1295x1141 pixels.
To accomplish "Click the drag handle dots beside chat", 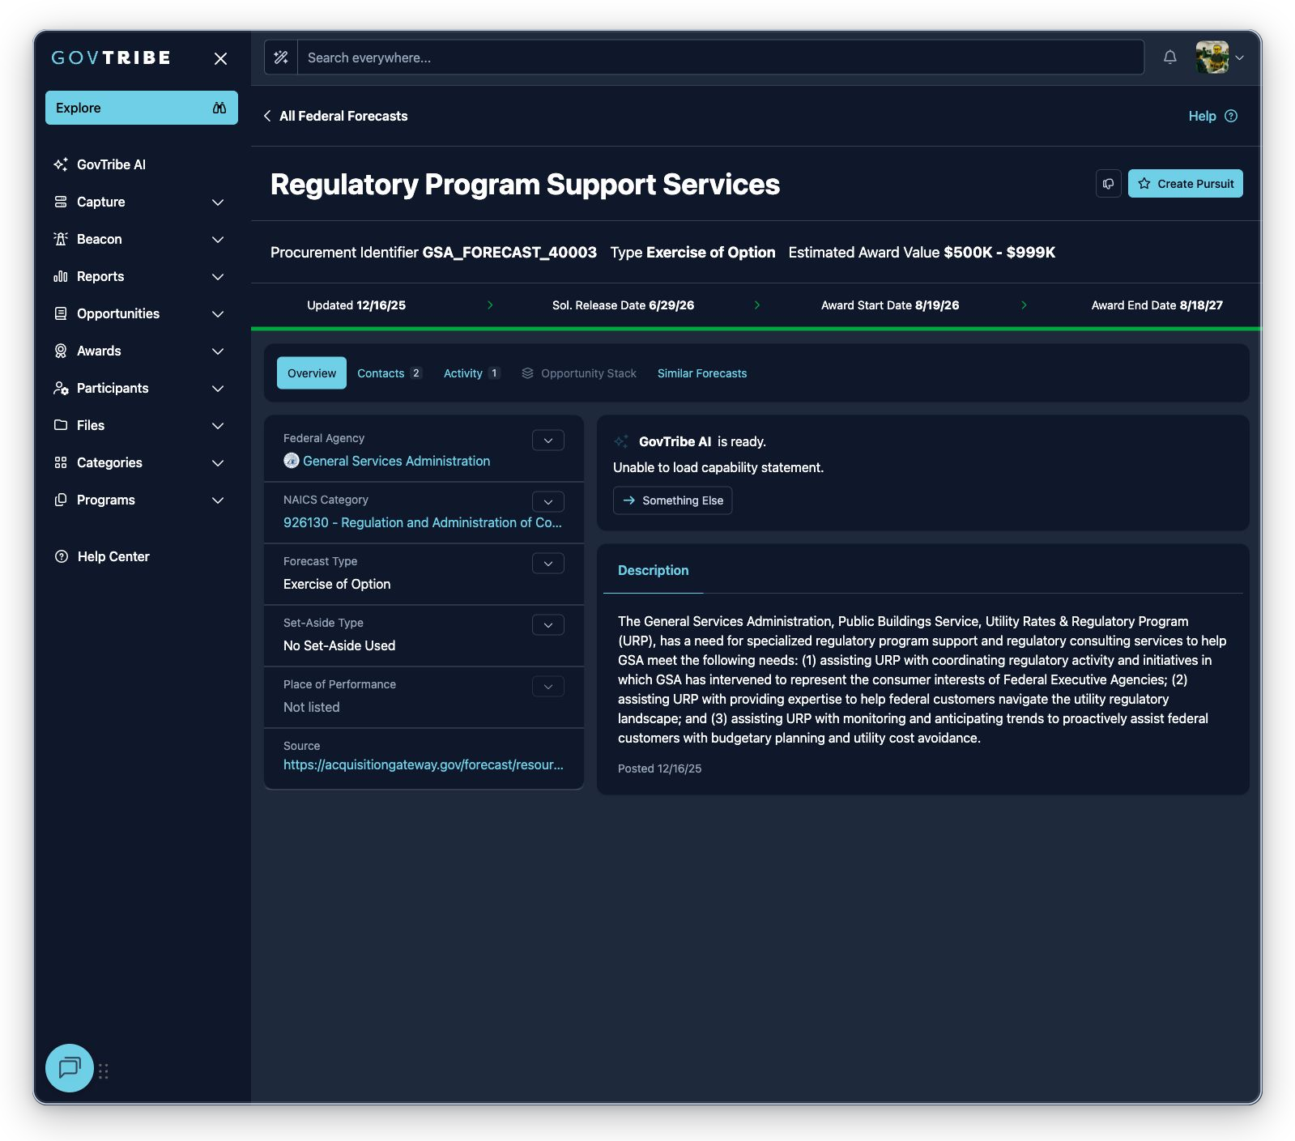I will tap(104, 1071).
